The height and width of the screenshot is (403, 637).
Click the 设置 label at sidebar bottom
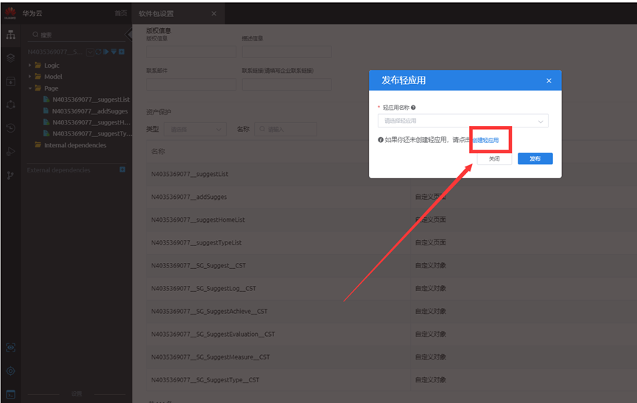77,393
